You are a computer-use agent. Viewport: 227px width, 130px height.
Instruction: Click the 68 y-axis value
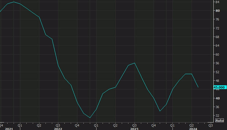[x=217, y=37]
